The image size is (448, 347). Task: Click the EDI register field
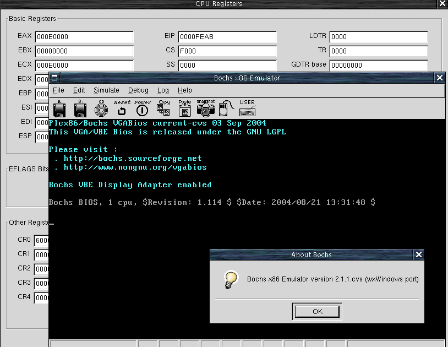(42, 123)
